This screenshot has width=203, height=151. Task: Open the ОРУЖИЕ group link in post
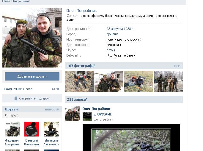click(104, 114)
